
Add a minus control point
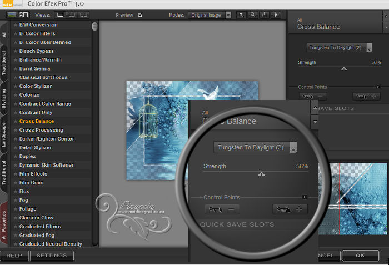coord(313,97)
